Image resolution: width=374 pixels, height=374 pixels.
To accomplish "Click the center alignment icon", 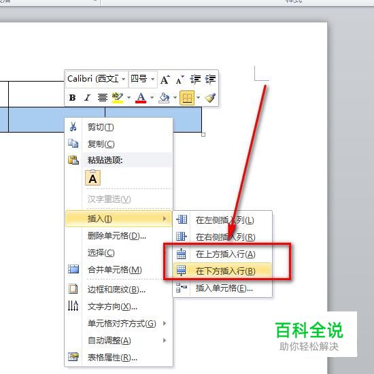I will click(102, 97).
